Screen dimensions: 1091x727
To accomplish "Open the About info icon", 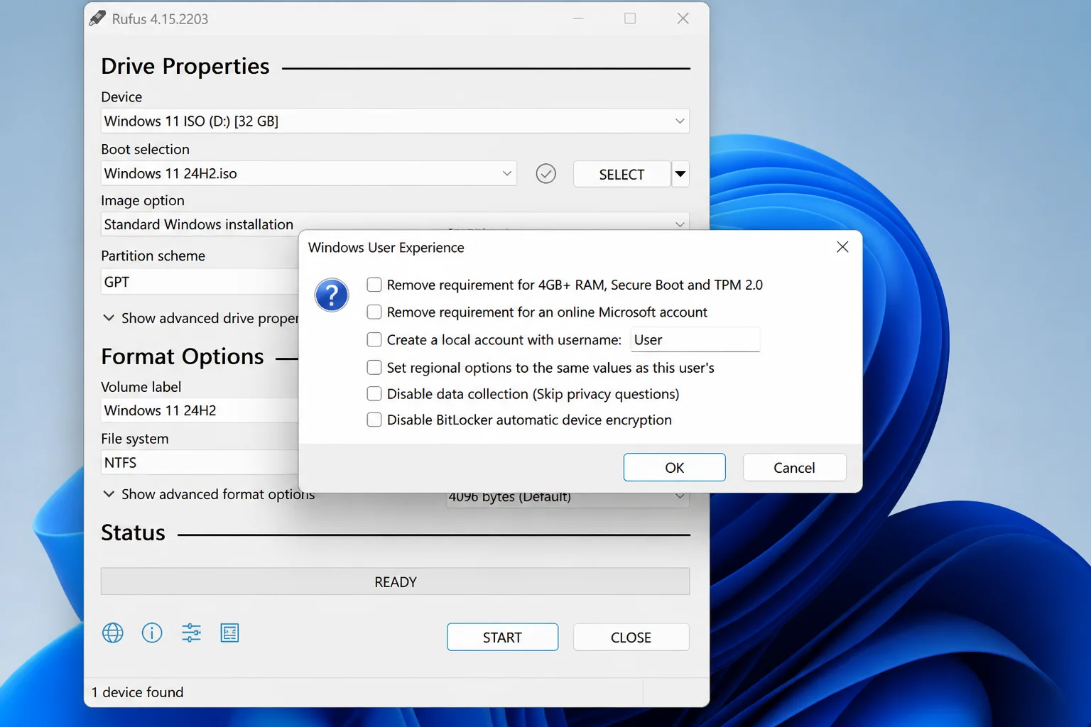I will coord(152,633).
